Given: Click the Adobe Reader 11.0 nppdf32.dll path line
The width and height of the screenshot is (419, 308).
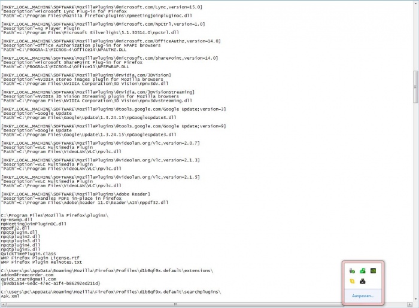Looking at the screenshot, I should [x=84, y=203].
